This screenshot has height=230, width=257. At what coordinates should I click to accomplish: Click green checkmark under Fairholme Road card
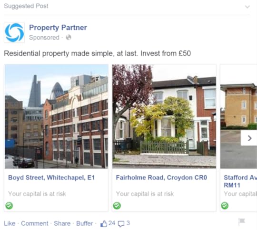[117, 206]
